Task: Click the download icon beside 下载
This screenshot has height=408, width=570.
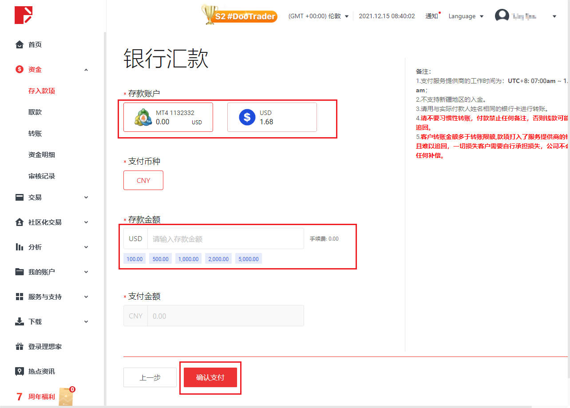Action: (19, 321)
